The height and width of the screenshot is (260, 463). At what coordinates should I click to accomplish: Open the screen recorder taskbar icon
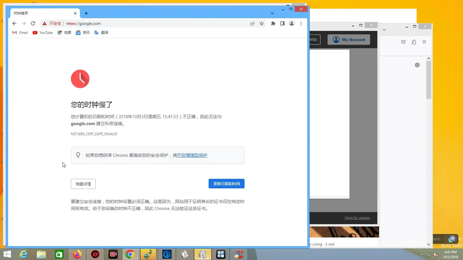click(113, 254)
